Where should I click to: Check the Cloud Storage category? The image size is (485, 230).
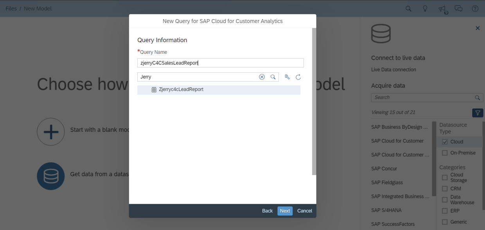pos(445,178)
